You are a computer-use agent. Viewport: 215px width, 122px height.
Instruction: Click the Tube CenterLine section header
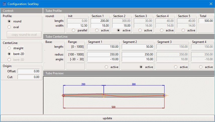pos(129,37)
